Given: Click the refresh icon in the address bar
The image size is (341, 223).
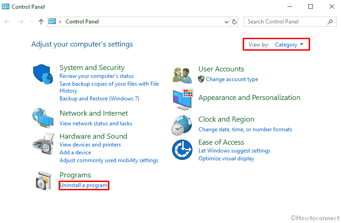Looking at the screenshot, I should point(234,22).
